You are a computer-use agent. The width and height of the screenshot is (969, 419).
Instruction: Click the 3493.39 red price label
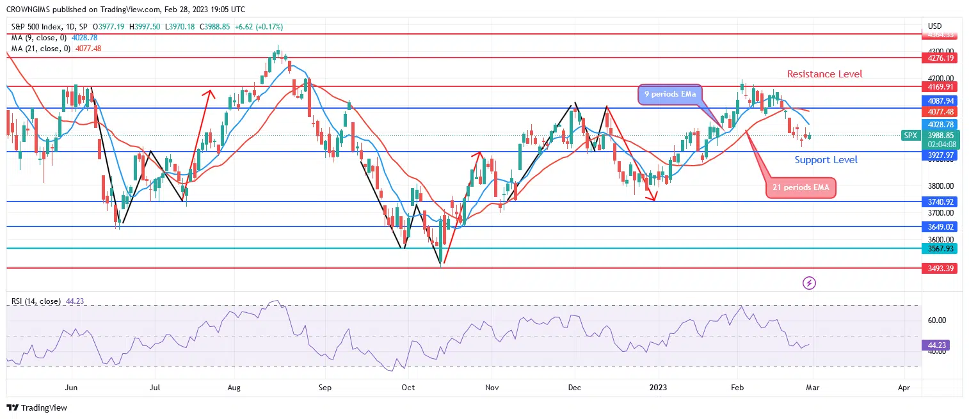[x=940, y=269]
